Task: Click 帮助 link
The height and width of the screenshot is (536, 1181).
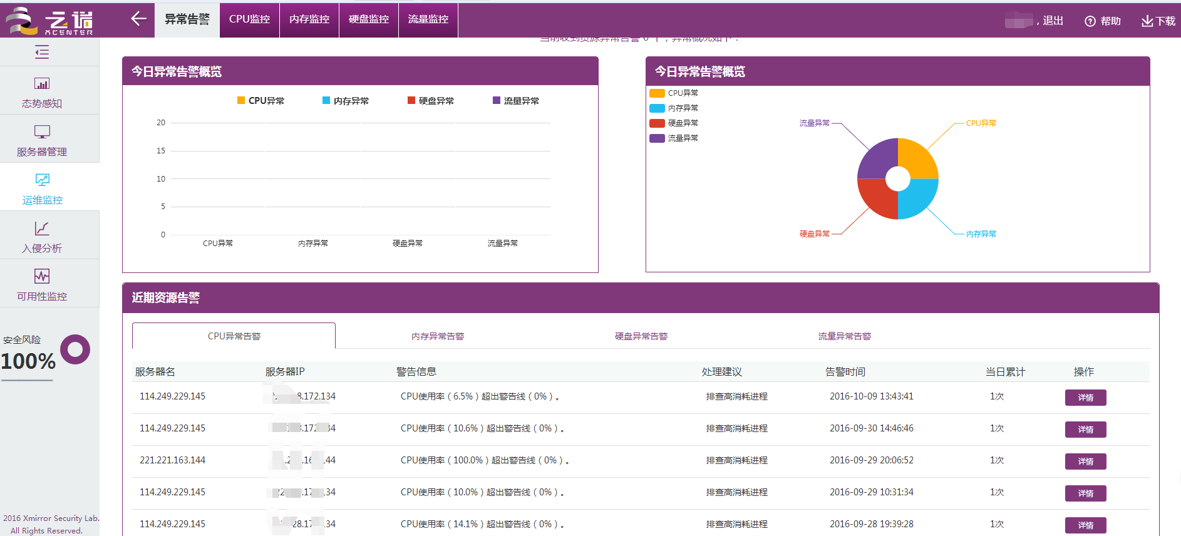Action: pos(1110,21)
